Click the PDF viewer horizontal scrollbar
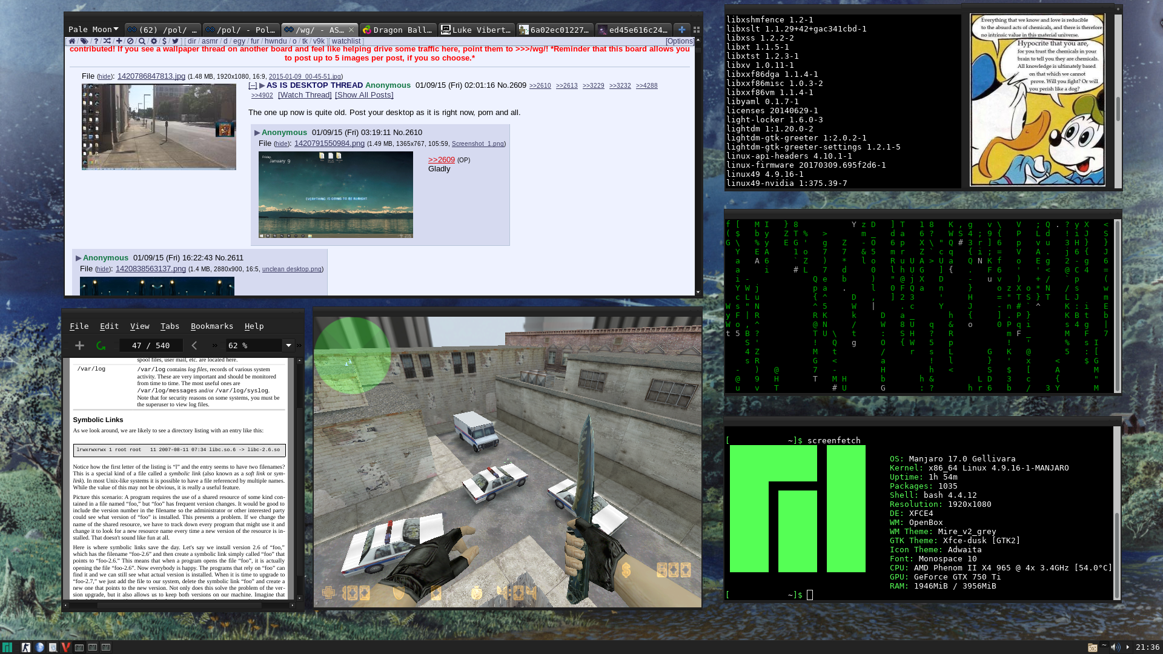1163x654 pixels. (x=181, y=605)
